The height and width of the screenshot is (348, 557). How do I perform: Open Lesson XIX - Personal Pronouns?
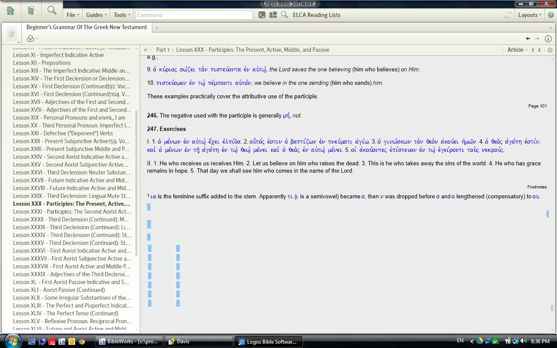69,117
